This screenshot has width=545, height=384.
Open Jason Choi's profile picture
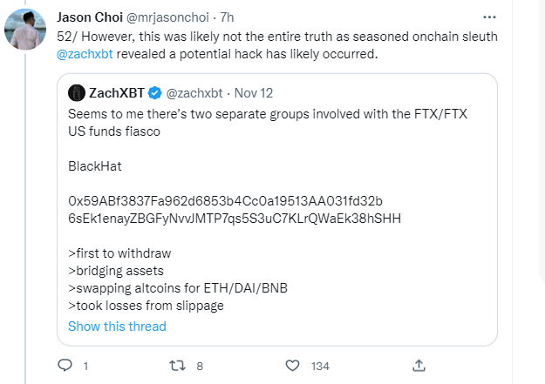coord(26,30)
